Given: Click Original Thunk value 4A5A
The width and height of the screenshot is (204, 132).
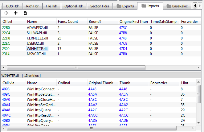Looking at the screenshot, I should tap(93, 94).
